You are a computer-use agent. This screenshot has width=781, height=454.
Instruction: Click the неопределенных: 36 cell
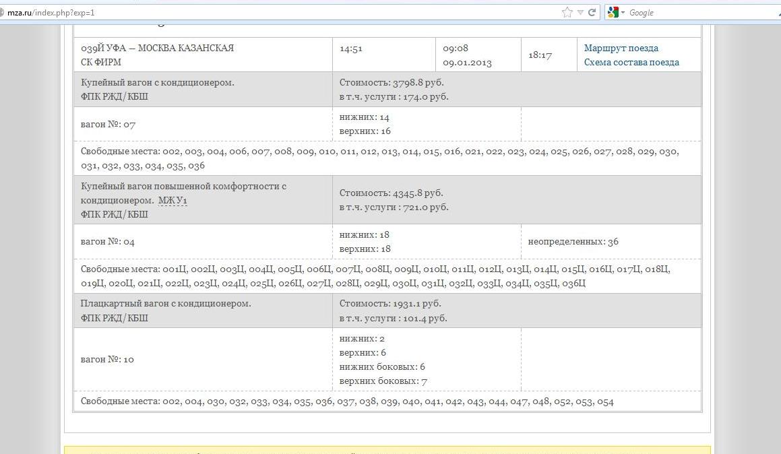(573, 241)
